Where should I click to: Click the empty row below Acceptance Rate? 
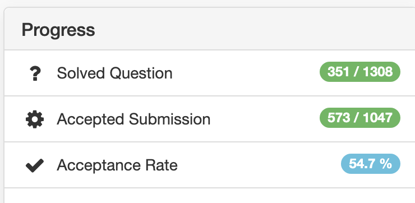[210, 196]
